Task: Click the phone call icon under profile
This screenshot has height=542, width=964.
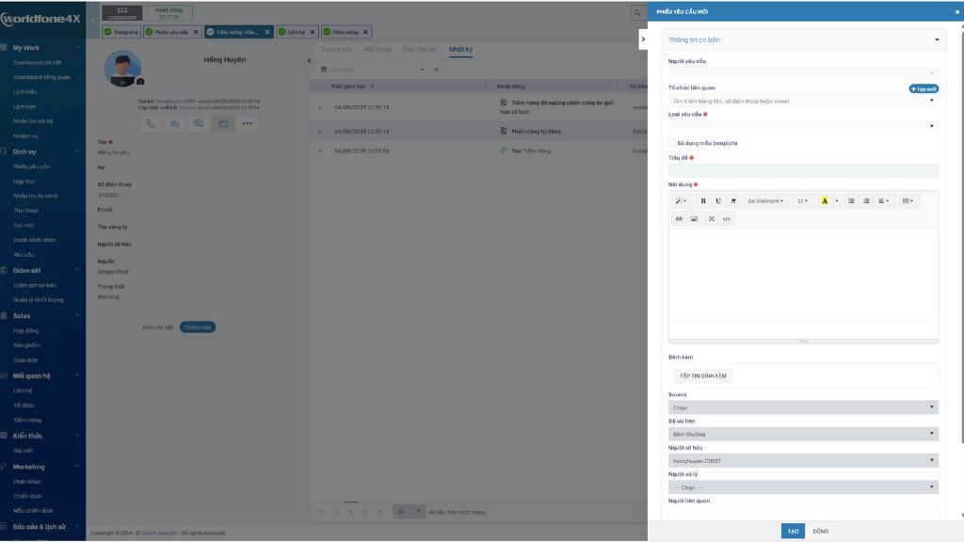Action: [x=150, y=123]
